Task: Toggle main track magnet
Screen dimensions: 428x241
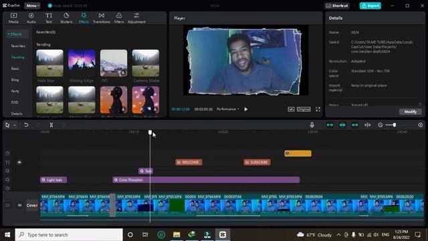Action: pos(330,125)
